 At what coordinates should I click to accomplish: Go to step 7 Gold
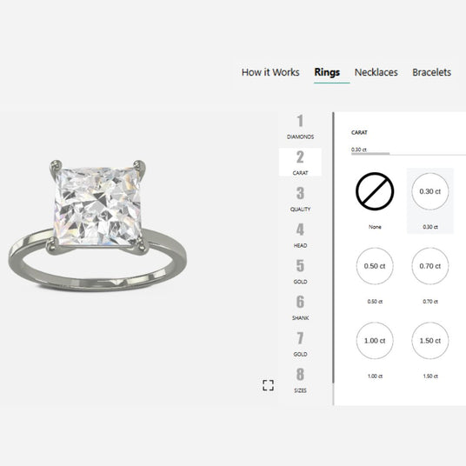pyautogui.click(x=300, y=344)
